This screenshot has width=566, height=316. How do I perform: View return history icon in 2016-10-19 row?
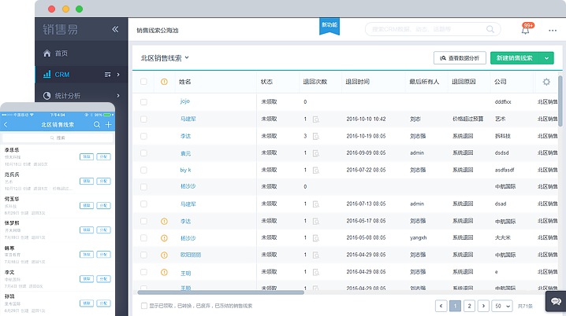316,137
